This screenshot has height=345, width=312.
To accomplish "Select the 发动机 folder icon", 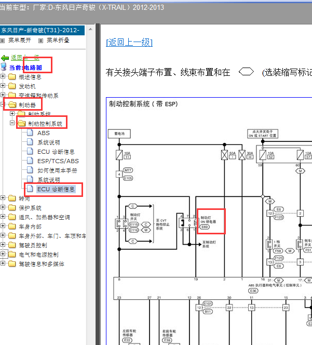I will 12,86.
